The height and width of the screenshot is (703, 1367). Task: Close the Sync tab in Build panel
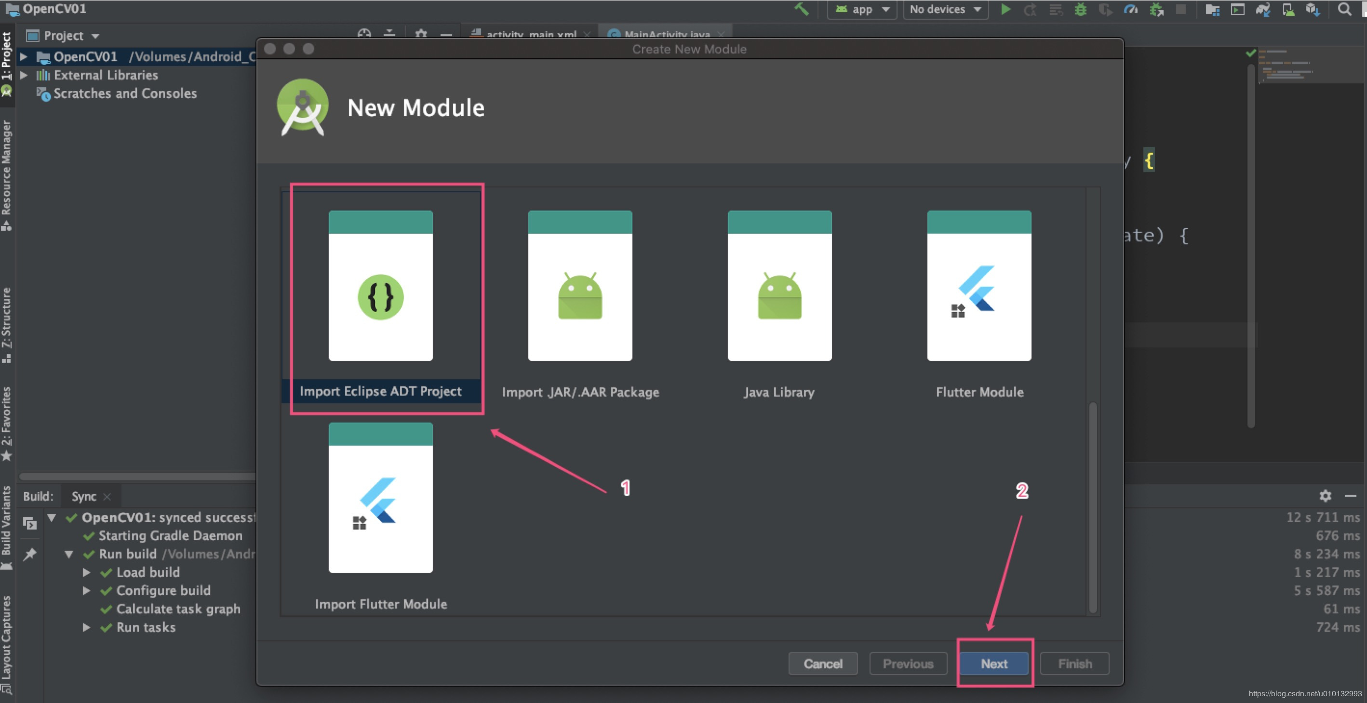point(107,497)
